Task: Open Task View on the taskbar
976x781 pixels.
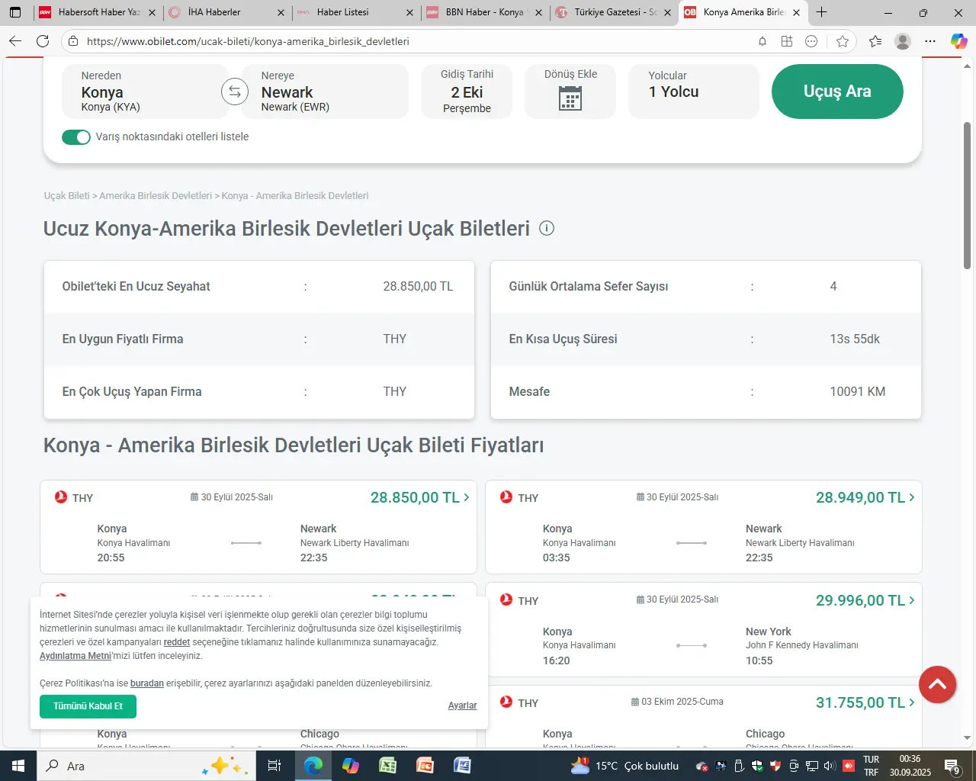Action: (x=274, y=766)
